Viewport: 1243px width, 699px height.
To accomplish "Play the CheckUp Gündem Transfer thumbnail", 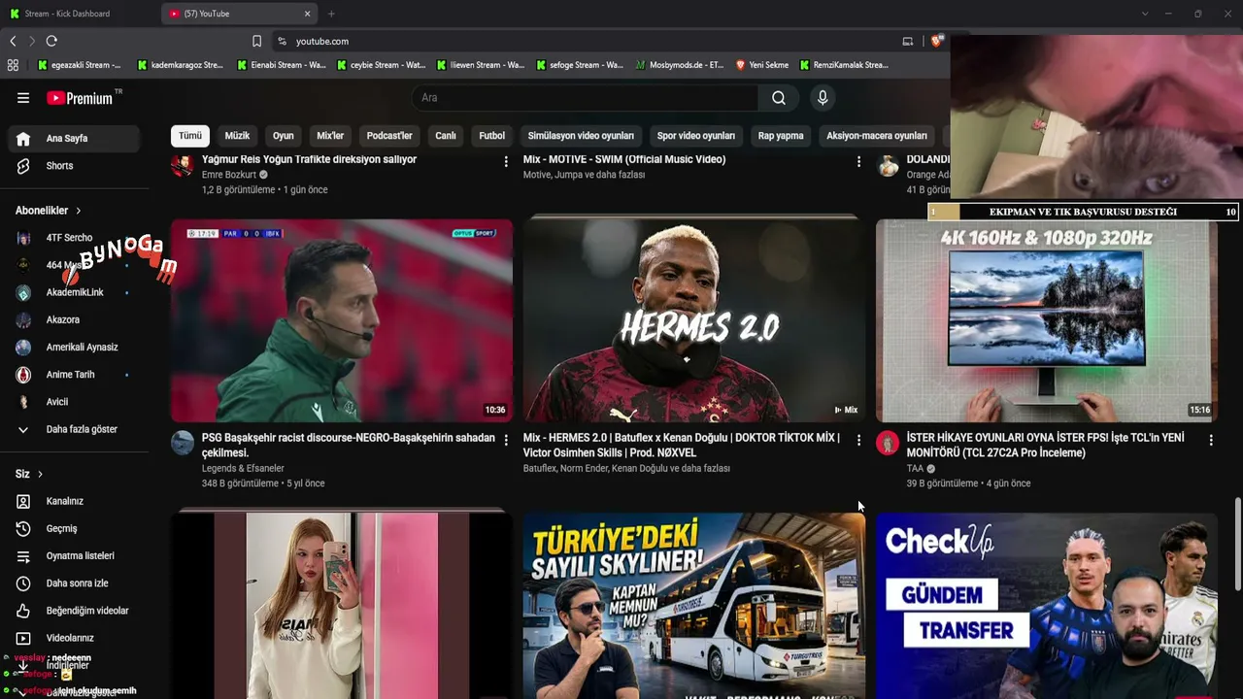I will coord(1047,606).
